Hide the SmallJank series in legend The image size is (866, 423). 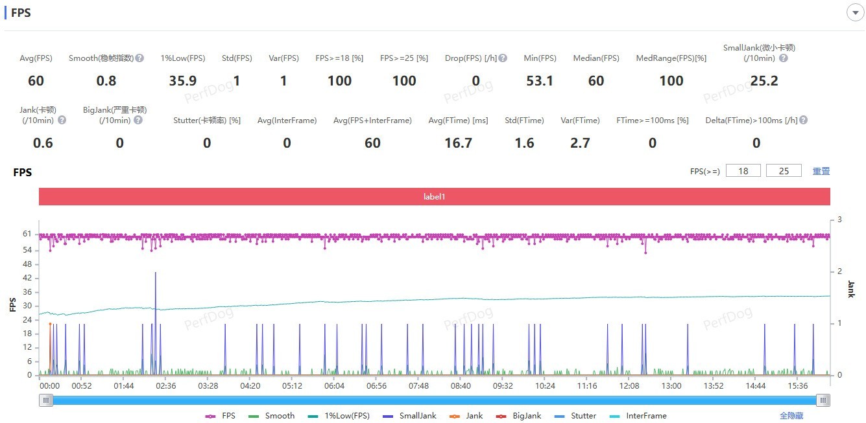pyautogui.click(x=409, y=416)
